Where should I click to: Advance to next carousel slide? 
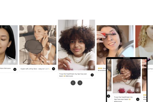(x=80, y=83)
